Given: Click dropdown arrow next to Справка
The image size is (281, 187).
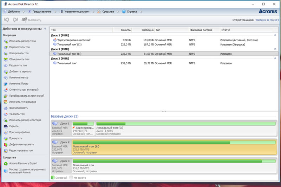Looking at the screenshot, I should point(141,12).
